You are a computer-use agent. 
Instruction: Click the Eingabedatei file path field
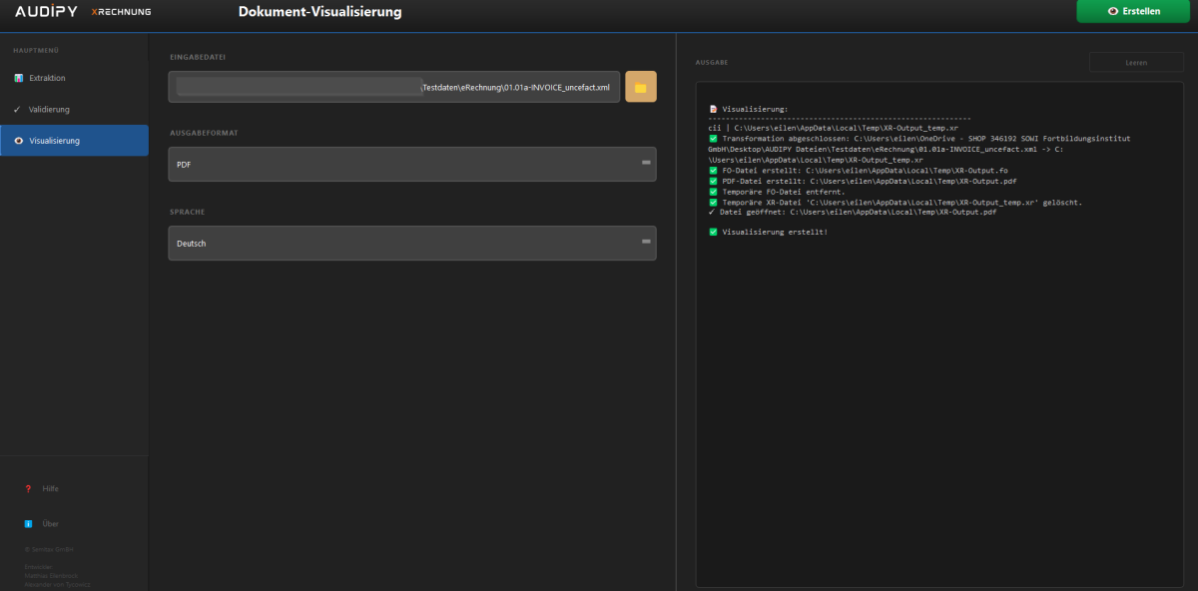[x=394, y=88]
